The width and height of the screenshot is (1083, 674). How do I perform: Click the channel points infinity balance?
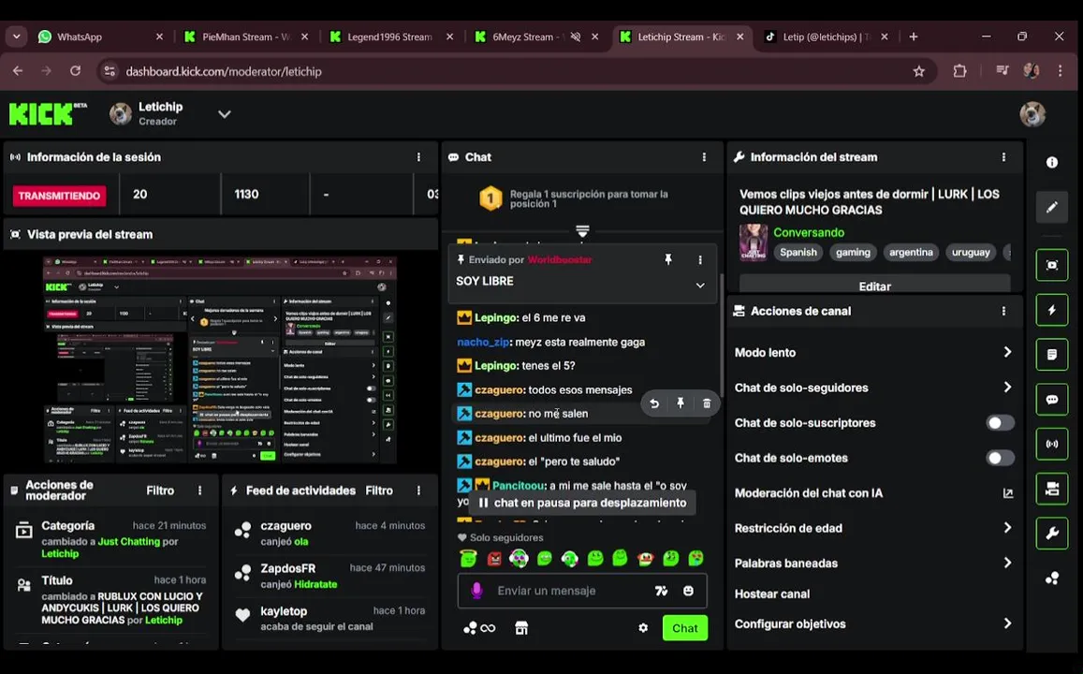479,628
